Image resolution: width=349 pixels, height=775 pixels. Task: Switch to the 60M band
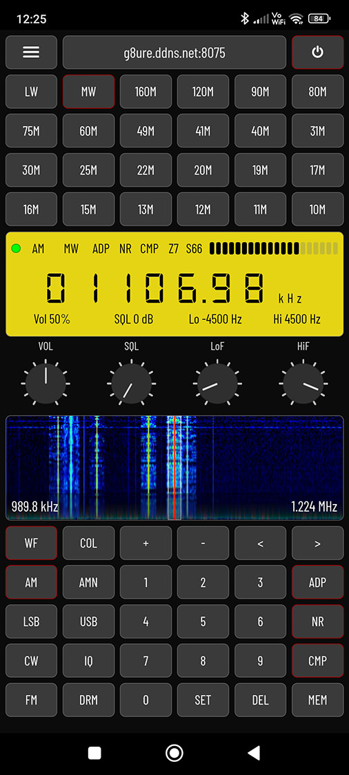click(88, 131)
